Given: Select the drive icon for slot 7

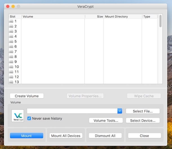Looking at the screenshot, I should click(11, 51).
